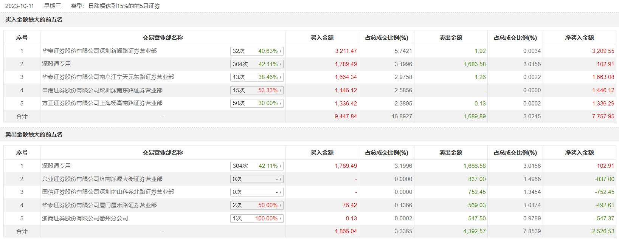
Task: Open the 15次 53.33% stats box
Action: point(257,90)
